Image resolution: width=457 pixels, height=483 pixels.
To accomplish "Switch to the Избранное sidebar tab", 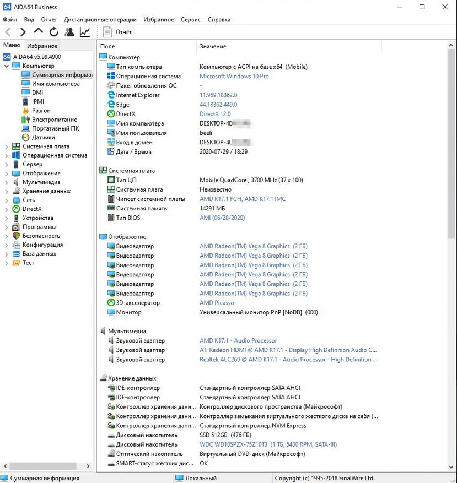I will (x=42, y=46).
